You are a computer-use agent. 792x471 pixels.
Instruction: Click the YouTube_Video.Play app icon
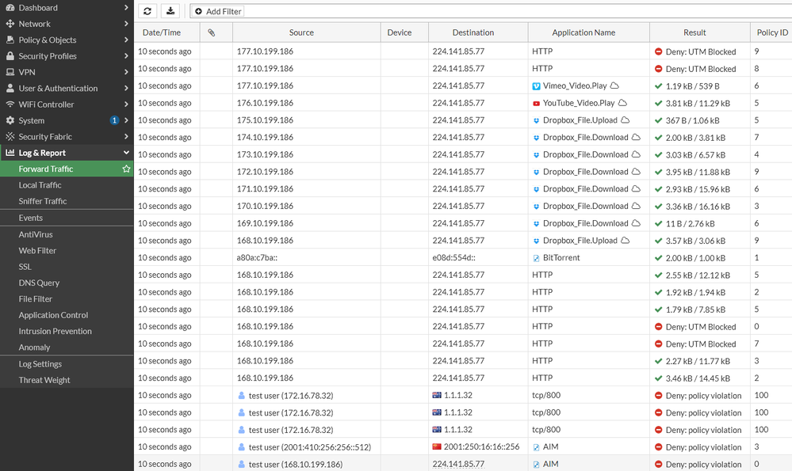(x=537, y=104)
